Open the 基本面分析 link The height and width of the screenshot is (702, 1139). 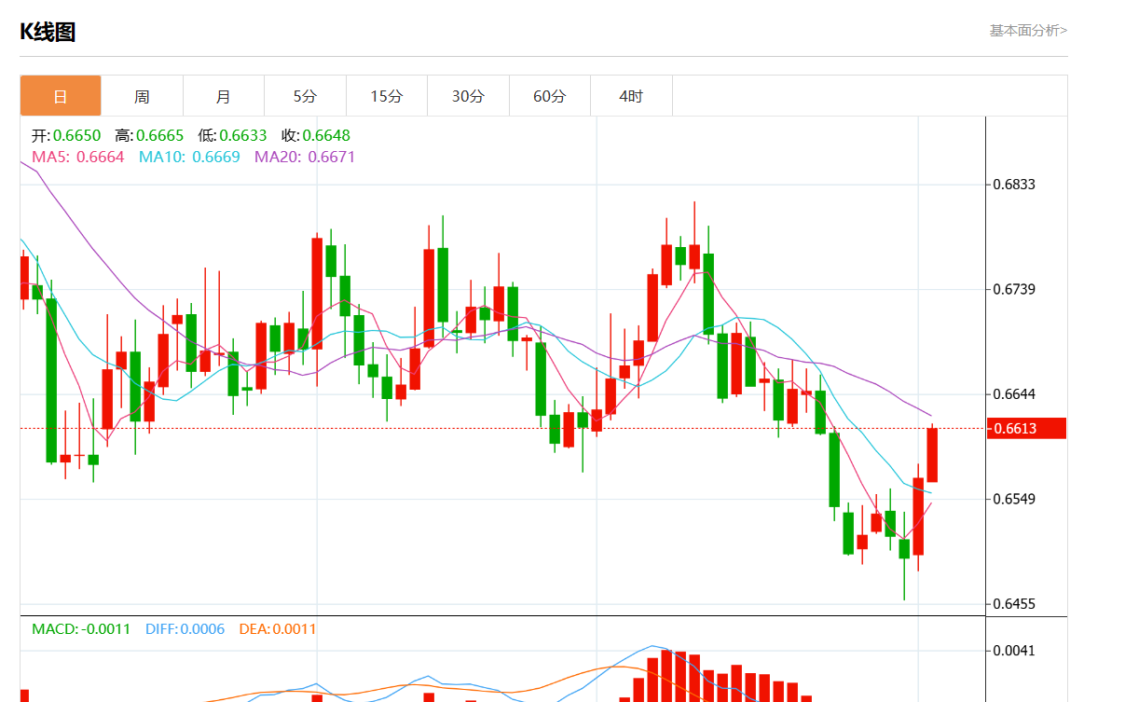coord(1028,30)
